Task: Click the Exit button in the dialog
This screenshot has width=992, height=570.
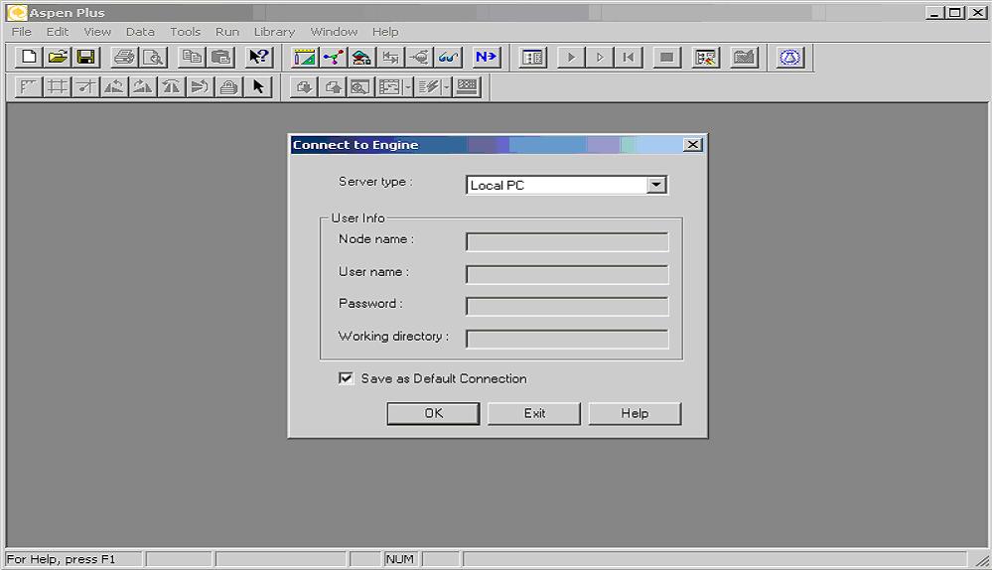Action: click(x=534, y=413)
